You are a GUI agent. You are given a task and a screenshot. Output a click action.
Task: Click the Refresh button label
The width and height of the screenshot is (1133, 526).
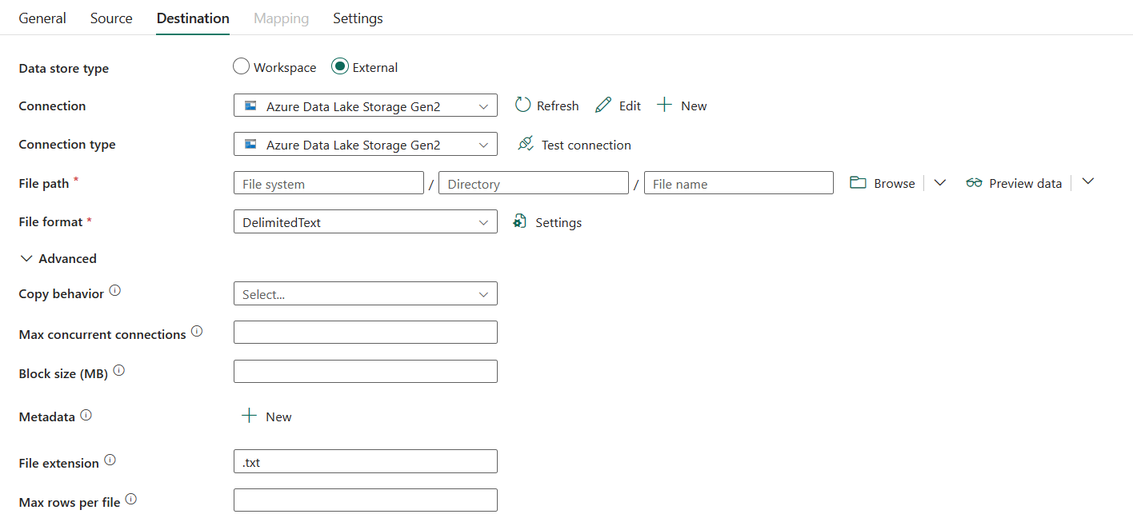coord(558,106)
